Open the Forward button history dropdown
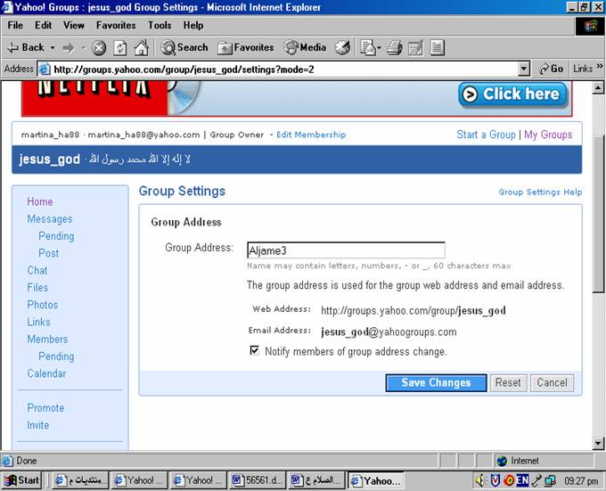The width and height of the screenshot is (606, 491). (84, 48)
